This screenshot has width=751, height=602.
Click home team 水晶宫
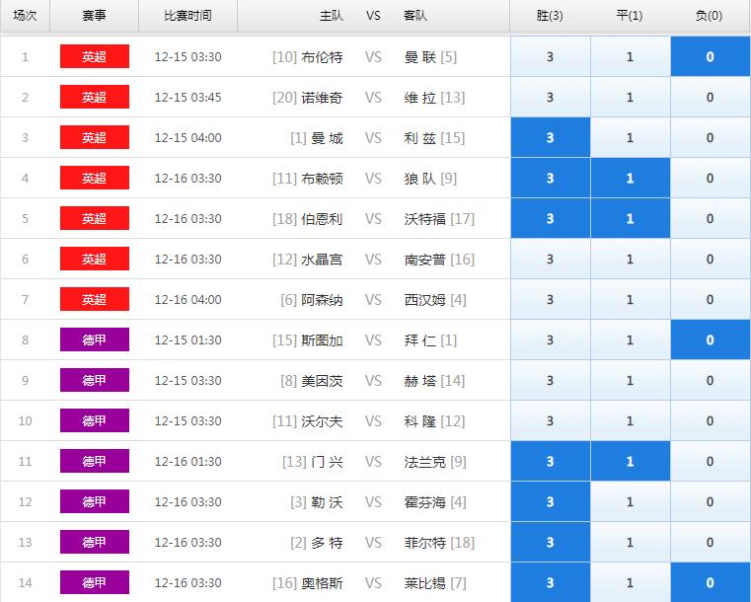322,260
